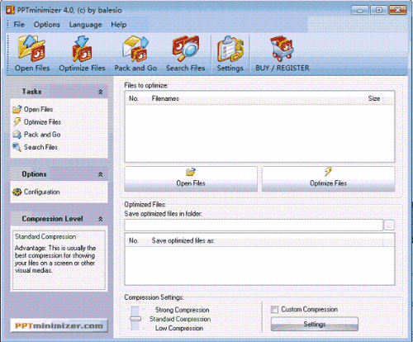This screenshot has height=342, width=413.
Task: Collapse the Options panel chevron
Action: pos(101,174)
